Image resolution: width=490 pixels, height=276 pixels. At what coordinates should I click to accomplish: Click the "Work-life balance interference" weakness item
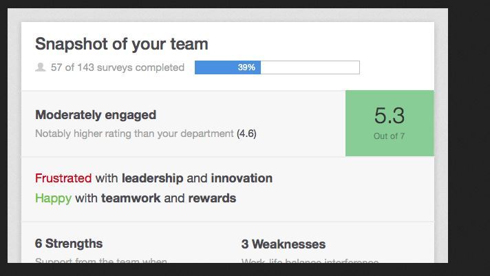310,260
